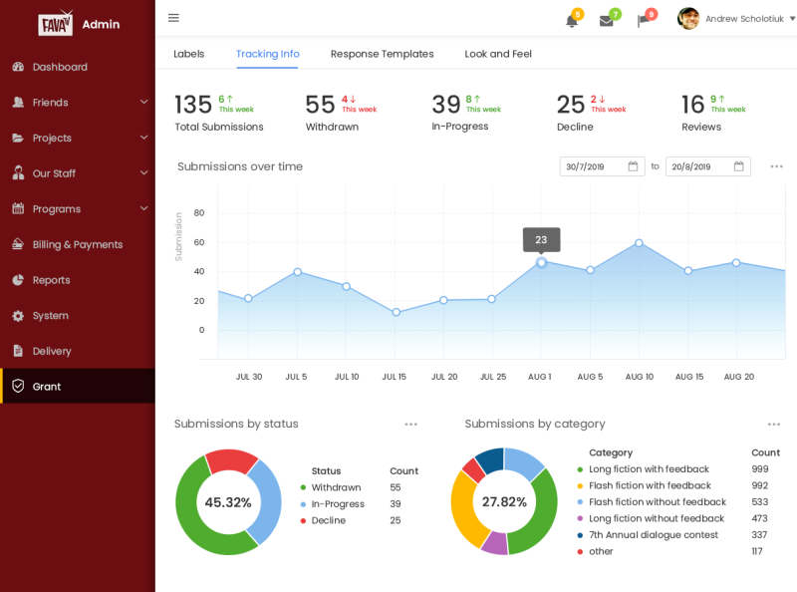Image resolution: width=797 pixels, height=592 pixels.
Task: Select the Grant entry in the sidebar
Action: [x=47, y=386]
